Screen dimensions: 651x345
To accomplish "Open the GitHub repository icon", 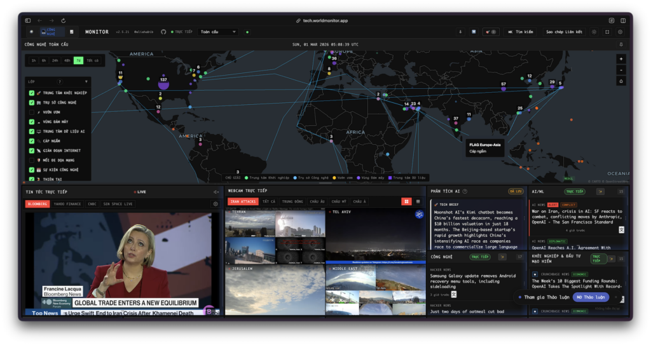I will (163, 32).
